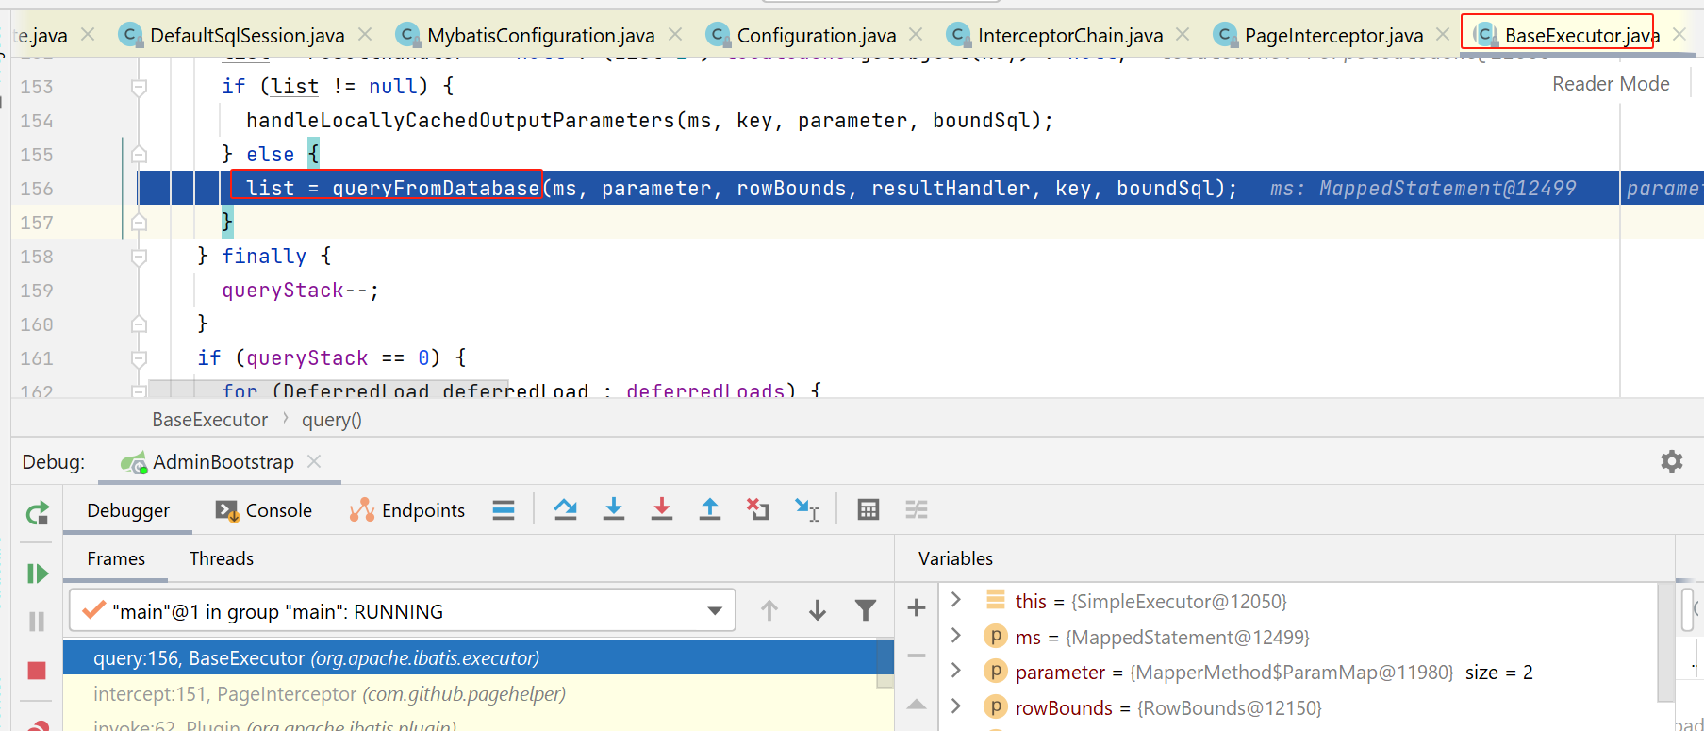
Task: Click the Step Out arrow icon
Action: (710, 510)
